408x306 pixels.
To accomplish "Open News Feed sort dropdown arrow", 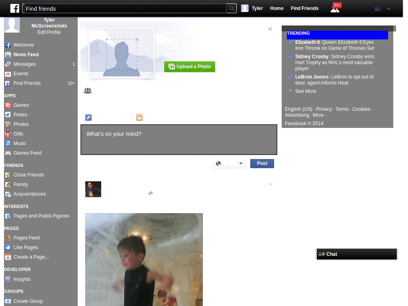I will click(73, 55).
